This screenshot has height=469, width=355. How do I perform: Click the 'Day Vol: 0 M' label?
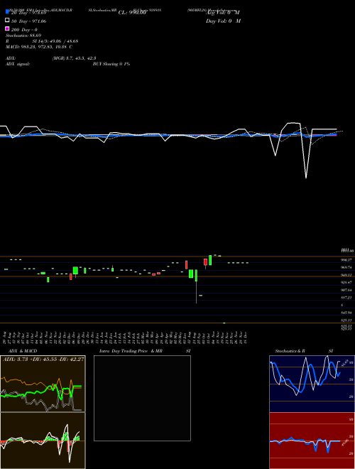[223, 21]
